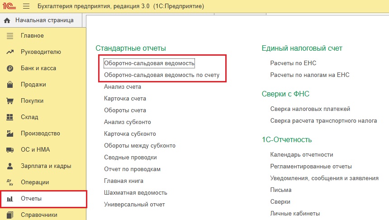The height and width of the screenshot is (220, 389).
Task: Open the Обороты счета report
Action: [x=125, y=110]
